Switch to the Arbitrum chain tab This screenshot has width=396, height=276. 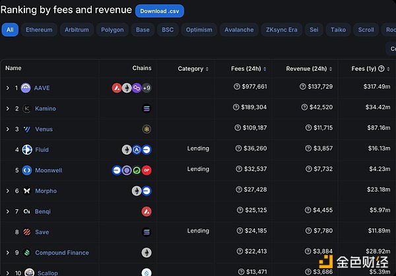click(x=77, y=30)
